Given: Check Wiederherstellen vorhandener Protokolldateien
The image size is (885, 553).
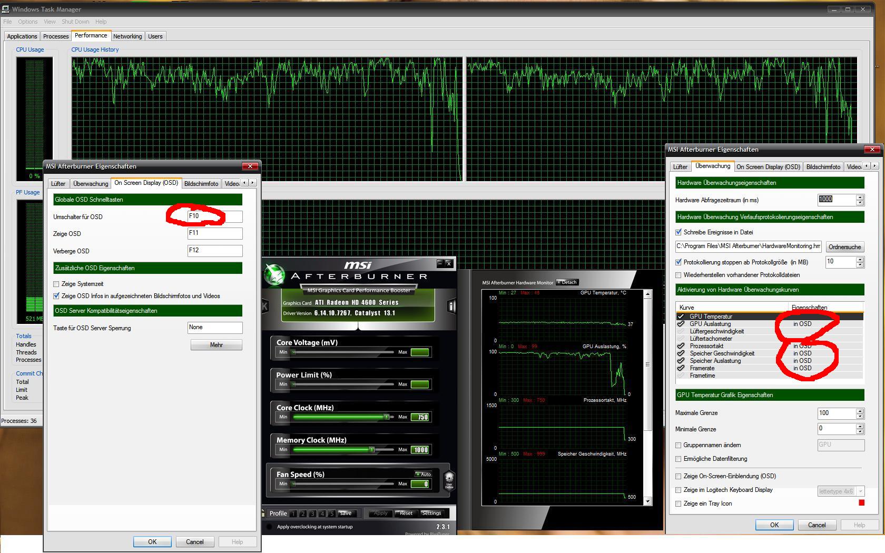Looking at the screenshot, I should (678, 275).
